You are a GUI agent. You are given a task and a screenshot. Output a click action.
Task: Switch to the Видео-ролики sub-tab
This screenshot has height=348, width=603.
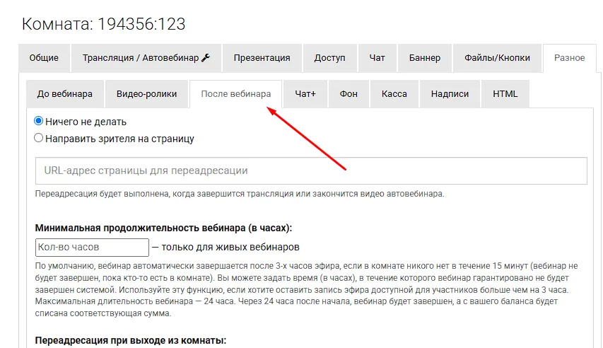point(146,94)
